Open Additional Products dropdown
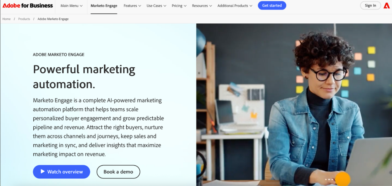 pyautogui.click(x=235, y=5)
